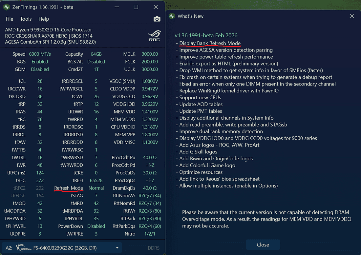Expand the A2 memory module dropdown
The height and width of the screenshot is (255, 361).
(117, 248)
